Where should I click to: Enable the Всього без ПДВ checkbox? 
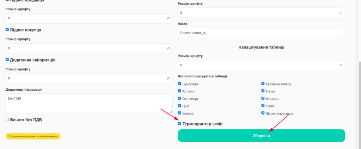pyautogui.click(x=7, y=119)
